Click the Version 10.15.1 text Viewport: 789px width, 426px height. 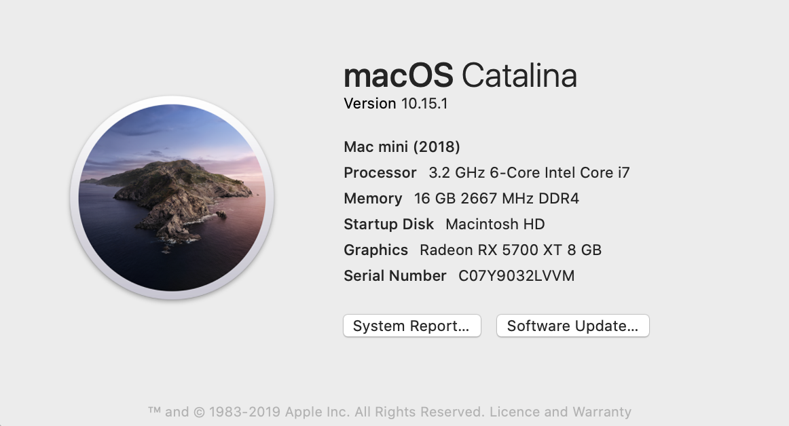[x=396, y=104]
